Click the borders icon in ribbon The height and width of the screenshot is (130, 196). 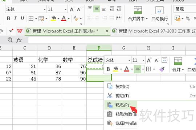pos(31,18)
